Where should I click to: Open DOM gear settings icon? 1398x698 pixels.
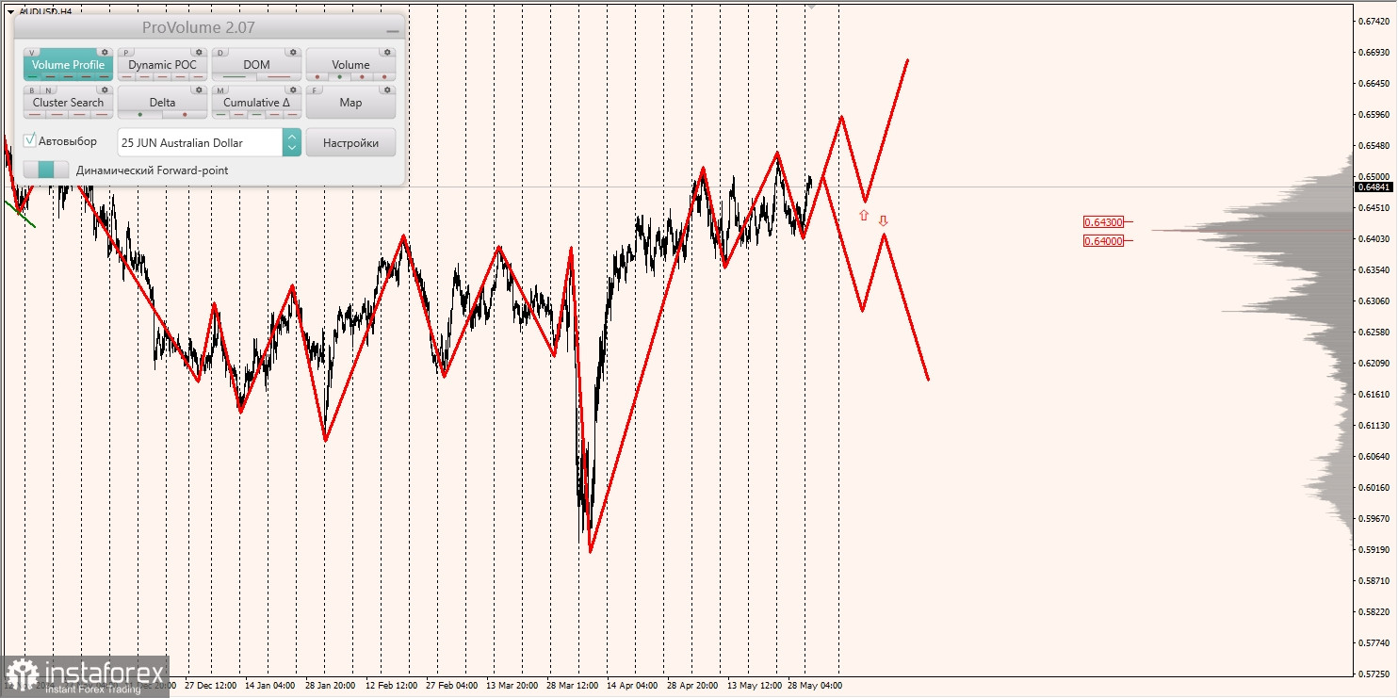[x=293, y=53]
